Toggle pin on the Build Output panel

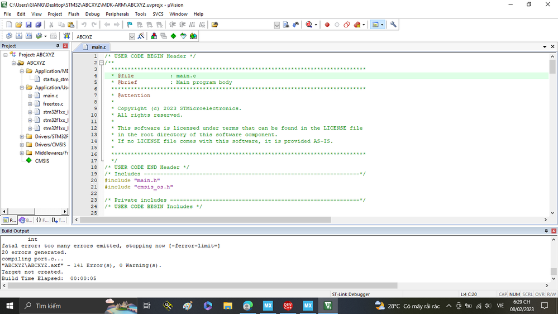[x=546, y=231]
